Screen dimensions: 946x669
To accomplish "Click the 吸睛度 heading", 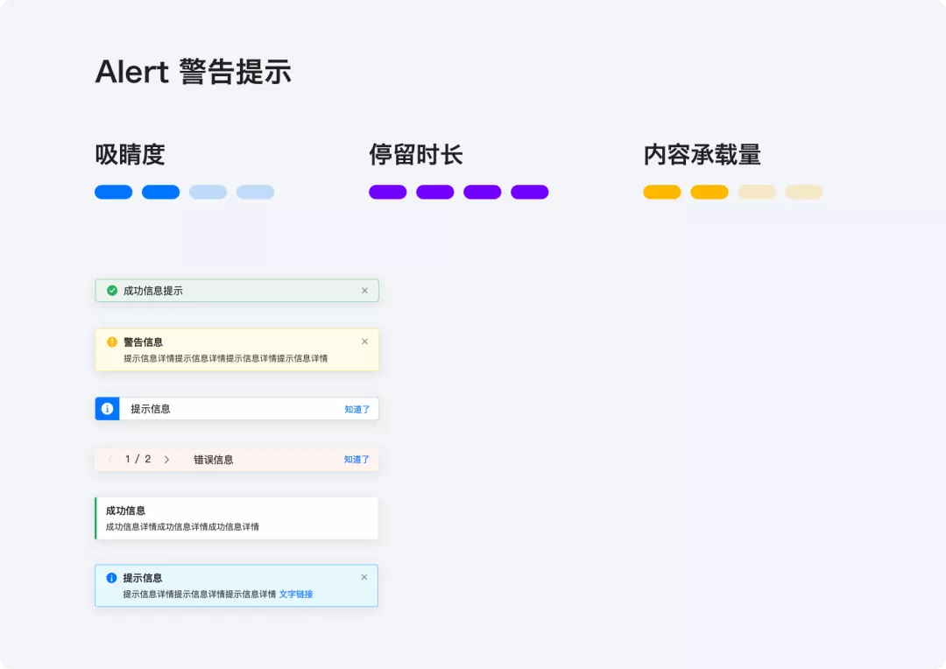I will (x=131, y=154).
